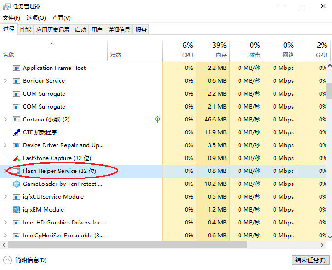332x270 pixels.
Task: Click the igfxCUIService Module icon
Action: tap(17, 197)
